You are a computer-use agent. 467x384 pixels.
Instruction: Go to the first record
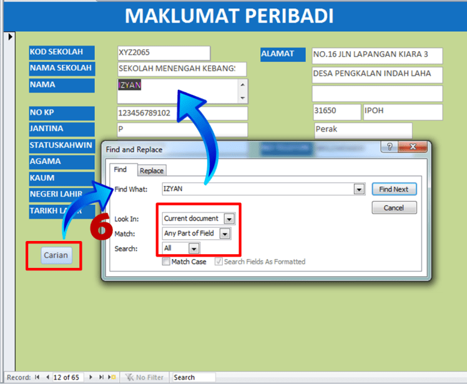(x=37, y=377)
